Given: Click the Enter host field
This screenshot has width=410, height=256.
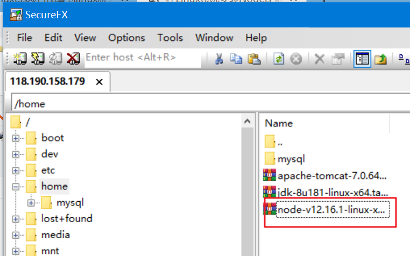Looking at the screenshot, I should coord(143,58).
